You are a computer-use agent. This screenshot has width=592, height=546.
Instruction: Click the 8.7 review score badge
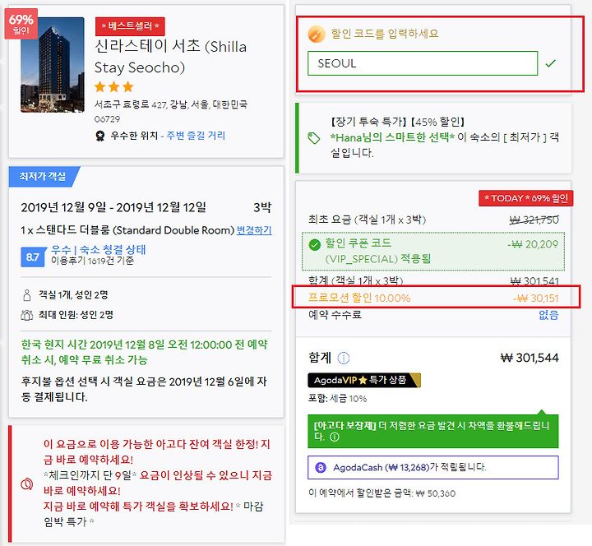click(x=32, y=257)
